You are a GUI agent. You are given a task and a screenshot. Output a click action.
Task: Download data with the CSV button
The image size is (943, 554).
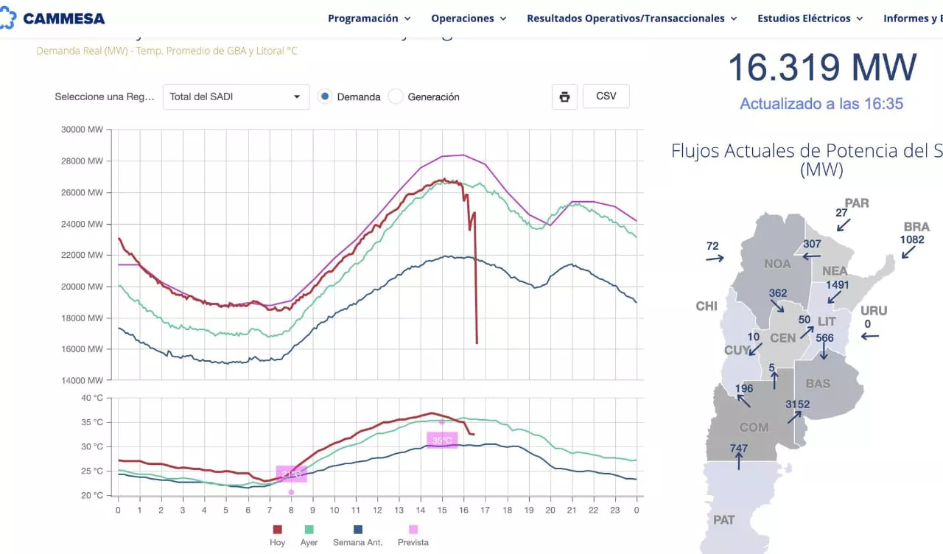(x=606, y=97)
